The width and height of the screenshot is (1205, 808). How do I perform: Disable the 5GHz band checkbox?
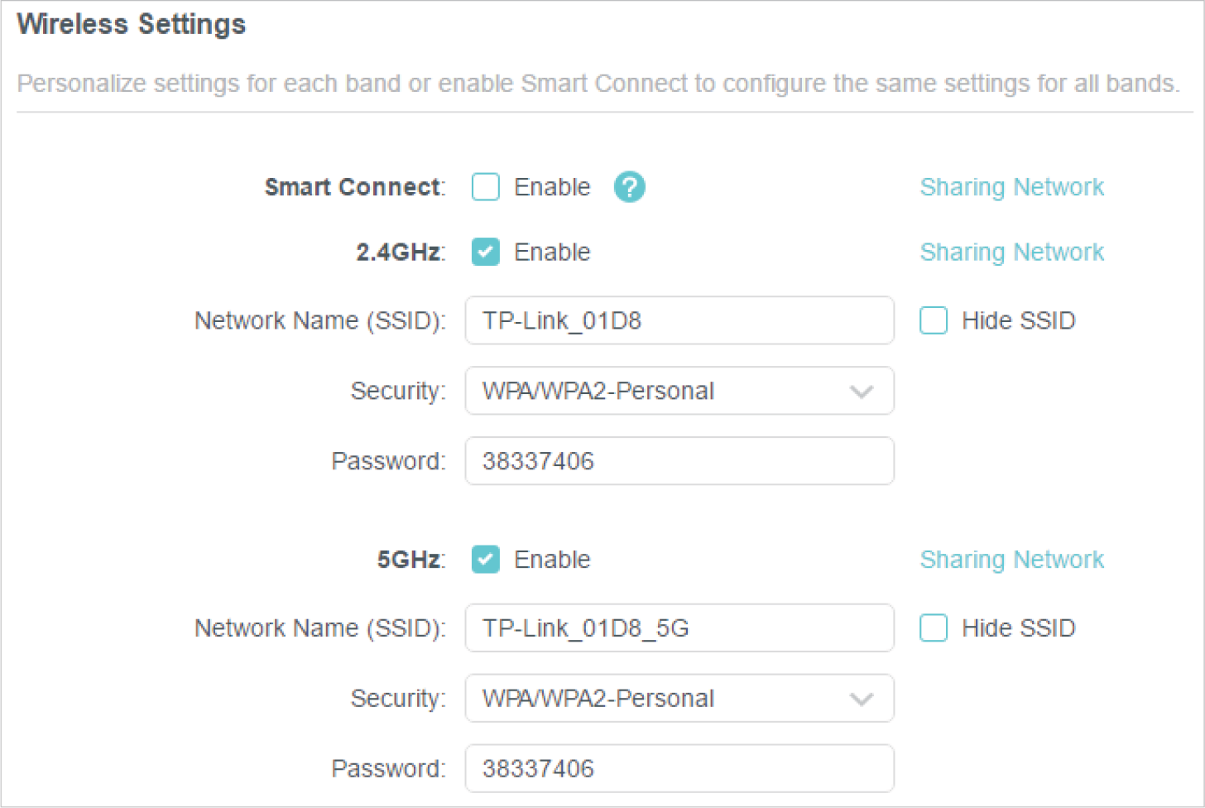coord(486,560)
